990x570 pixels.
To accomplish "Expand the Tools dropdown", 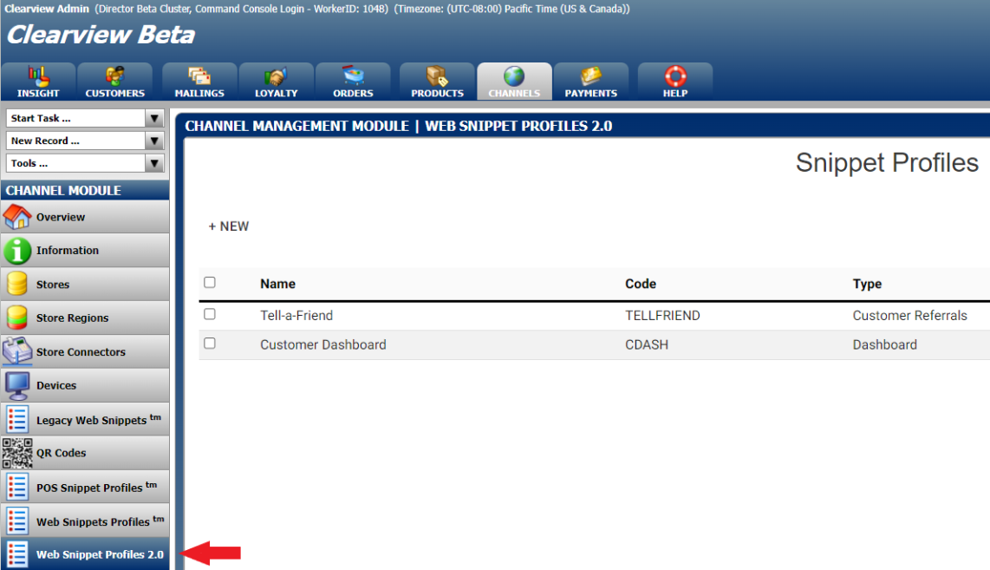I will pyautogui.click(x=154, y=164).
